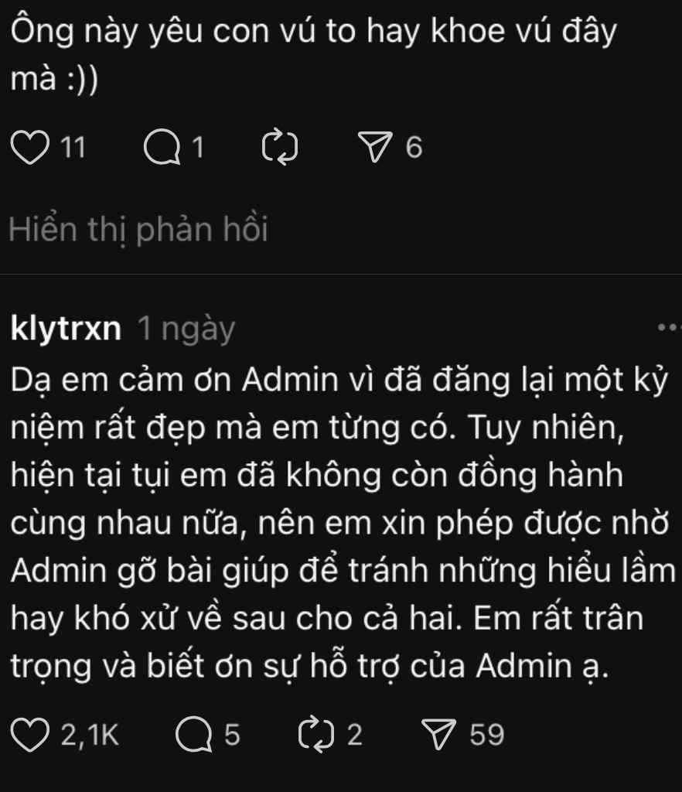Share the top comment via paper plane icon
The height and width of the screenshot is (792, 682).
pyautogui.click(x=374, y=146)
